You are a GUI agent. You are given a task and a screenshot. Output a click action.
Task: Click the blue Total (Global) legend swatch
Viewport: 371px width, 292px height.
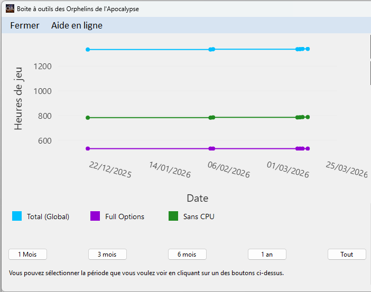click(17, 216)
